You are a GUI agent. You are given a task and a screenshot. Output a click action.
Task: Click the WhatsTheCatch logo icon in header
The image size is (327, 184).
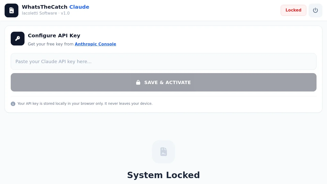[x=11, y=10]
